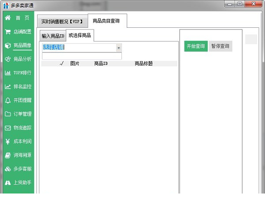
Task: Click the envelope icon for 物流追踪
Action: (8, 128)
